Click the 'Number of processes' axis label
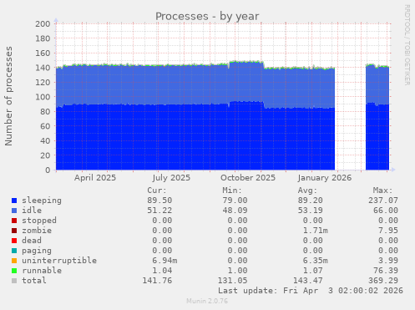Screen dimensions: 415x310 (x=8, y=96)
